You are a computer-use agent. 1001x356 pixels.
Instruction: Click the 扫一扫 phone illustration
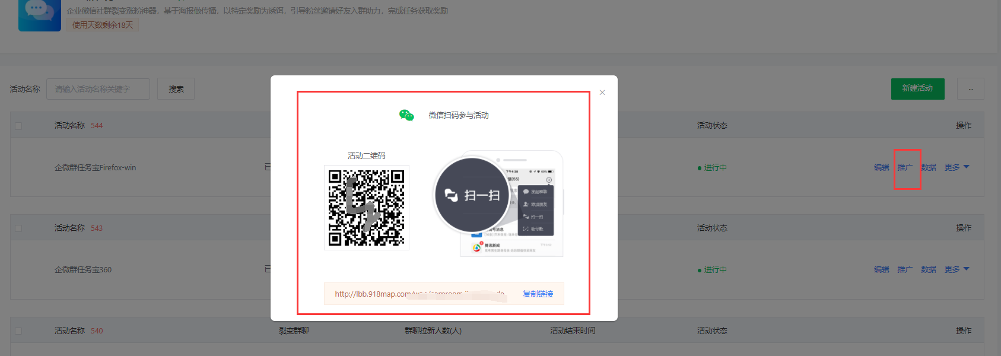pyautogui.click(x=499, y=204)
